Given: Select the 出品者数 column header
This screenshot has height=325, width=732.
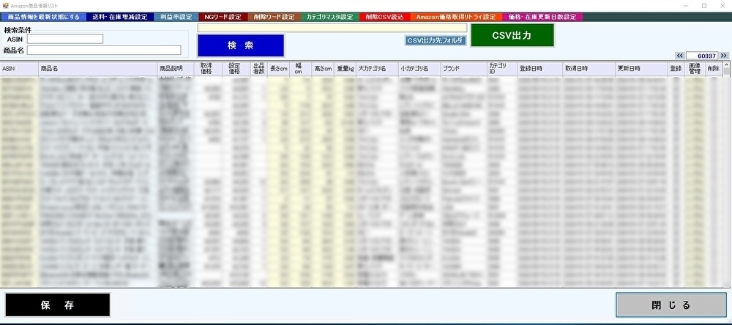Looking at the screenshot, I should coord(259,69).
